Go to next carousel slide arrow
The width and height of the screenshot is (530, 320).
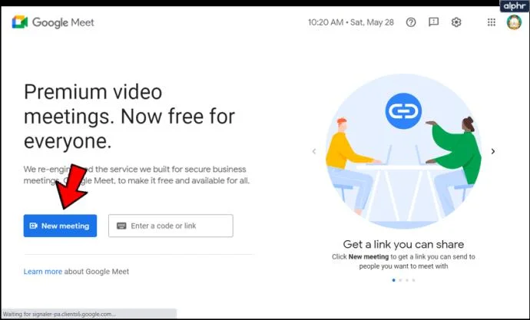tap(493, 151)
